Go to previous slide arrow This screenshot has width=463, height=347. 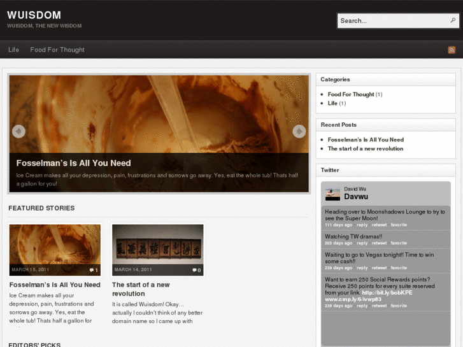[18, 131]
